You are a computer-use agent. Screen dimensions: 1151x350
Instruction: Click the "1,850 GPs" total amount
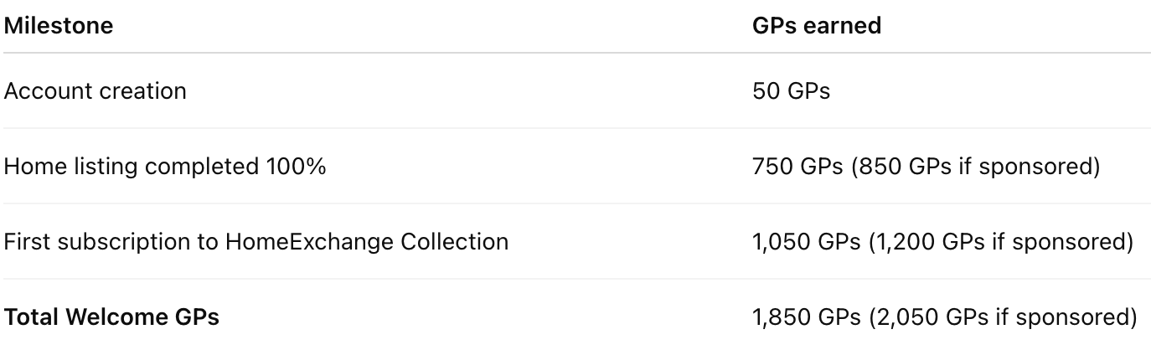coord(806,318)
